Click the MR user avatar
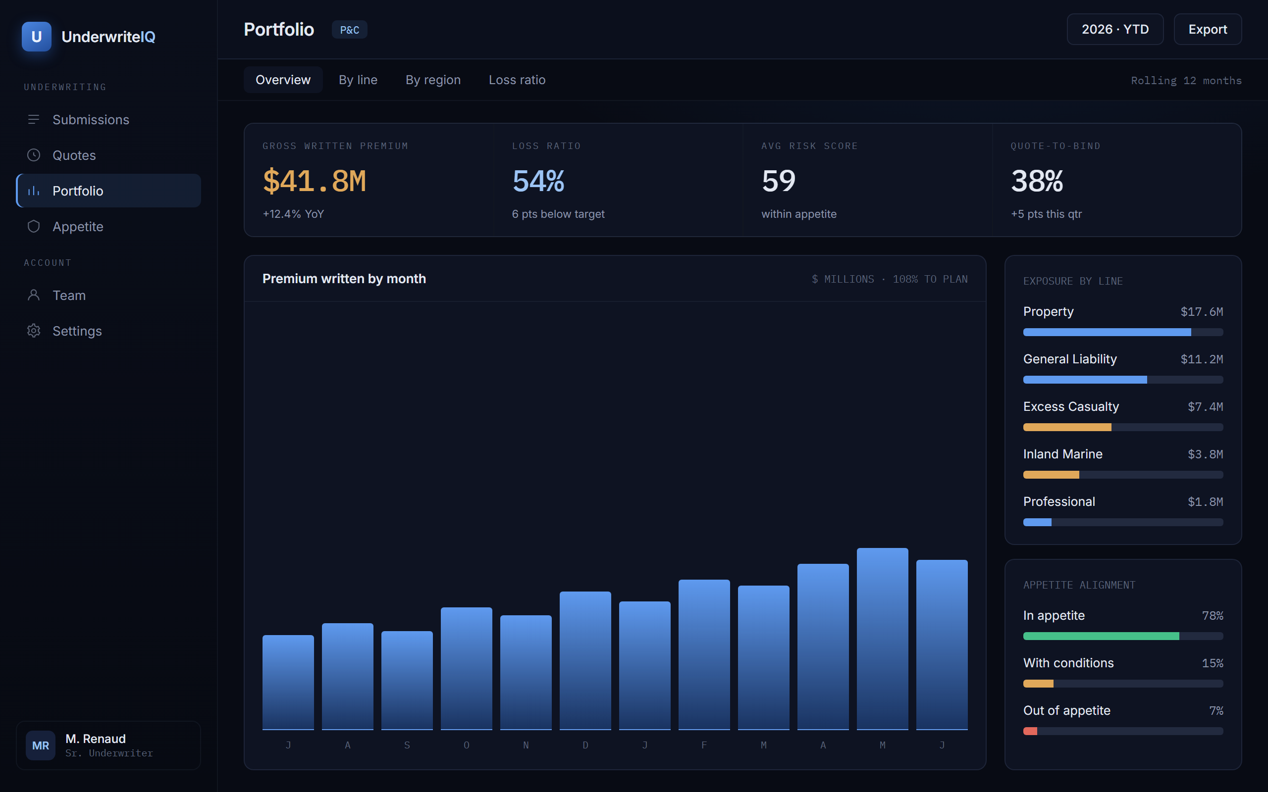Image resolution: width=1268 pixels, height=792 pixels. click(41, 745)
